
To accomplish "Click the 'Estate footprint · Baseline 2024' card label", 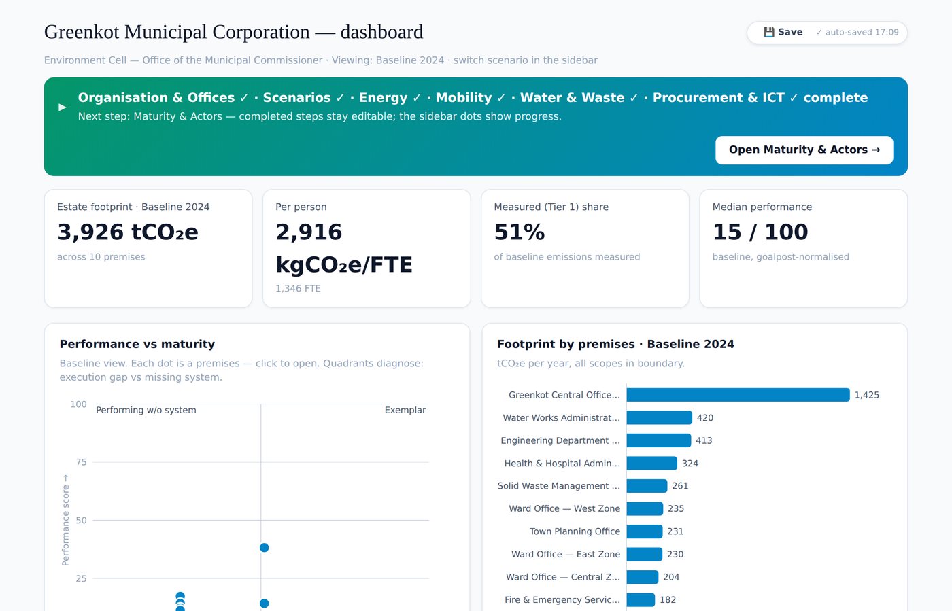I will tap(133, 207).
